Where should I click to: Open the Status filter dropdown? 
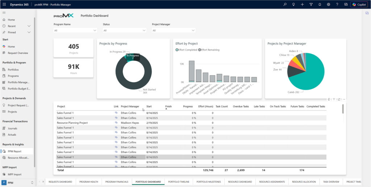tap(124, 31)
